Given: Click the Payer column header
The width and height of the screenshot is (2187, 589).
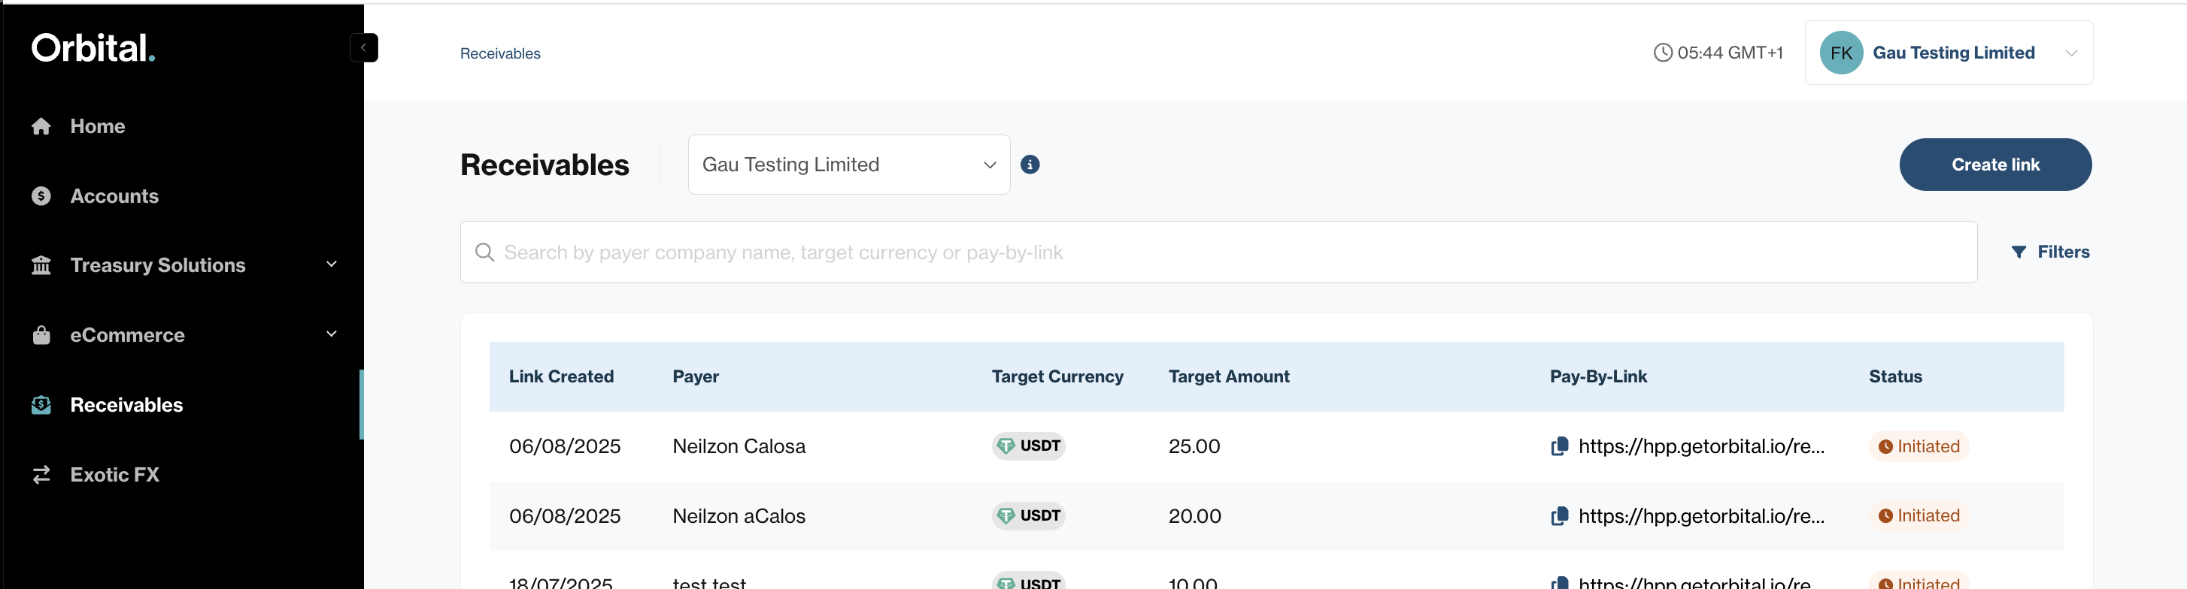Looking at the screenshot, I should (x=696, y=377).
